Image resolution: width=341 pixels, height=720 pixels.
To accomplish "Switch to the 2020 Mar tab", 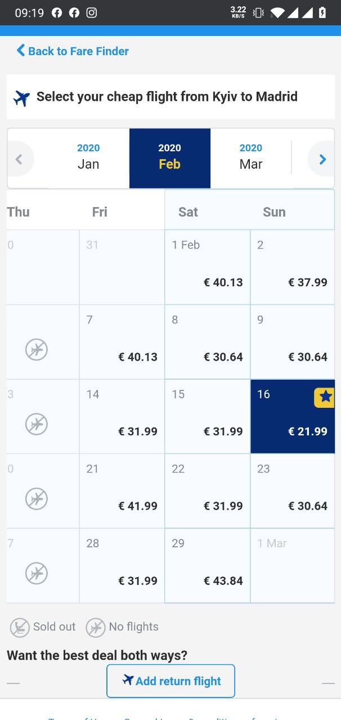I will [251, 156].
